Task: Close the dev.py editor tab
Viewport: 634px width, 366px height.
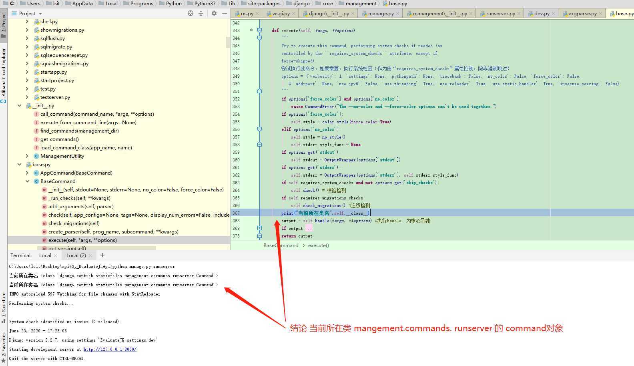Action: [x=554, y=14]
